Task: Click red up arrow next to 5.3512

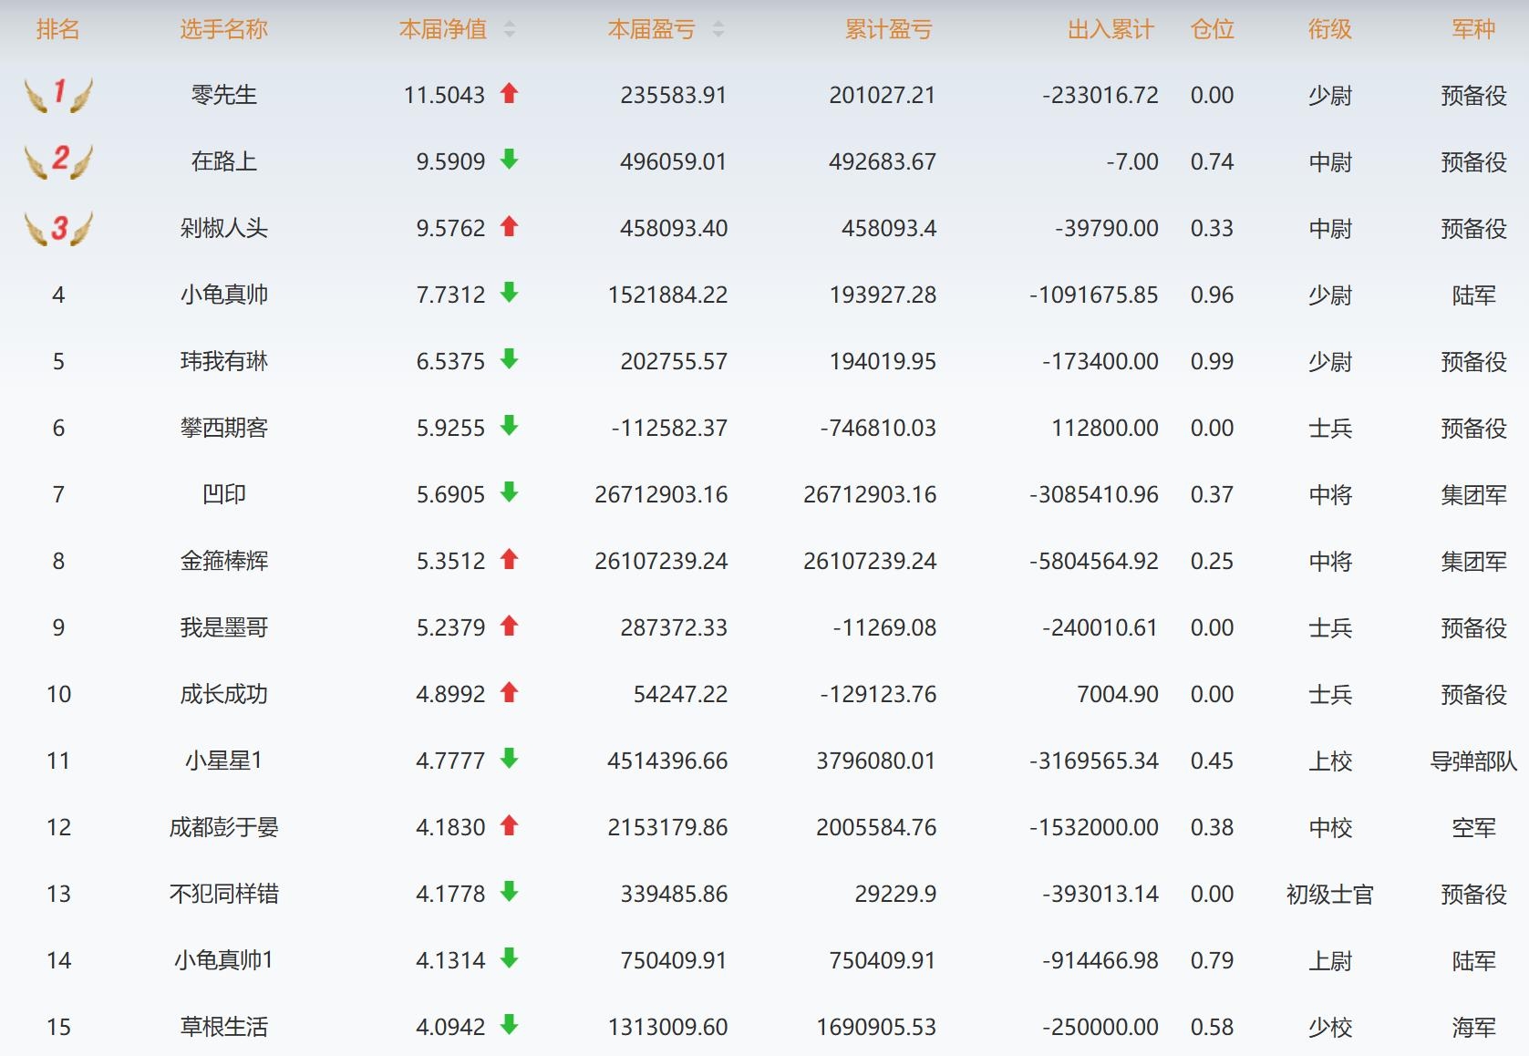Action: coord(509,559)
